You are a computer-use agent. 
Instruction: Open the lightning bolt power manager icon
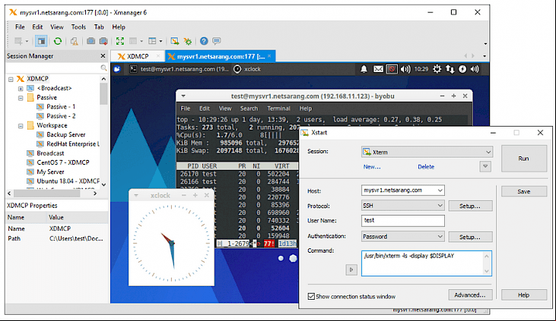point(462,69)
